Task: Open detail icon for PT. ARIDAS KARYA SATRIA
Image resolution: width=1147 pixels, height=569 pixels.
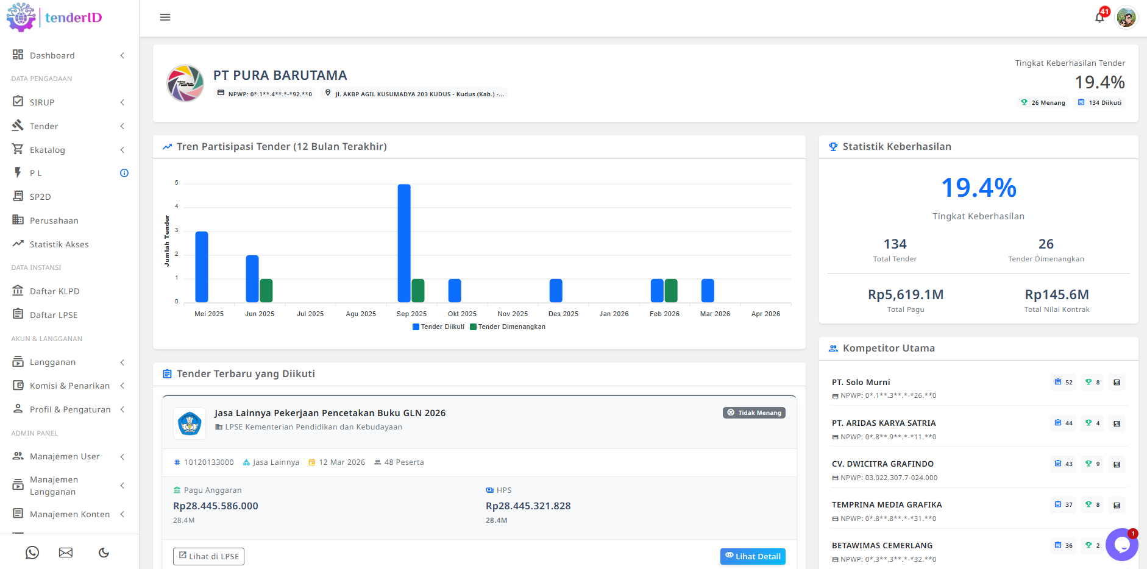Action: click(x=1117, y=423)
